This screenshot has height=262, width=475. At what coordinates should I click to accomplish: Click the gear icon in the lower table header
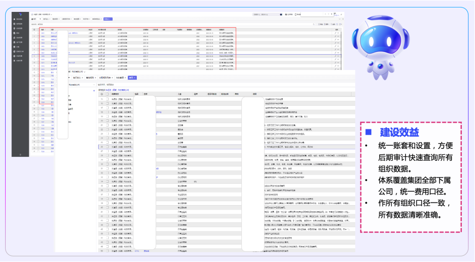pyautogui.click(x=102, y=94)
